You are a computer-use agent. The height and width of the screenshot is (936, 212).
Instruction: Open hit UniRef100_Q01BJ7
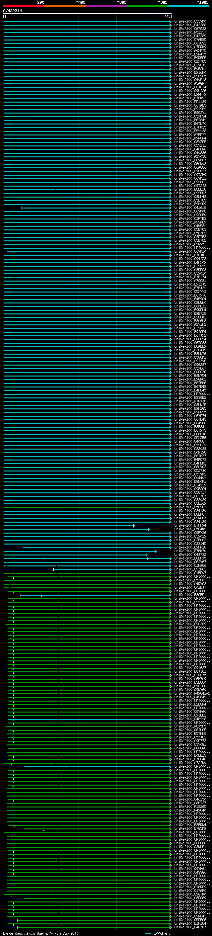[x=190, y=588]
